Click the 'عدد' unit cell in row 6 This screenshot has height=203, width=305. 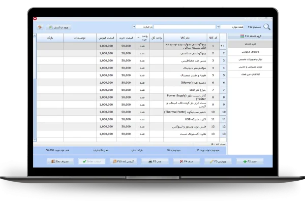(143, 83)
